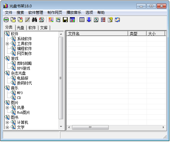Select the 软件 root category

(x=14, y=34)
